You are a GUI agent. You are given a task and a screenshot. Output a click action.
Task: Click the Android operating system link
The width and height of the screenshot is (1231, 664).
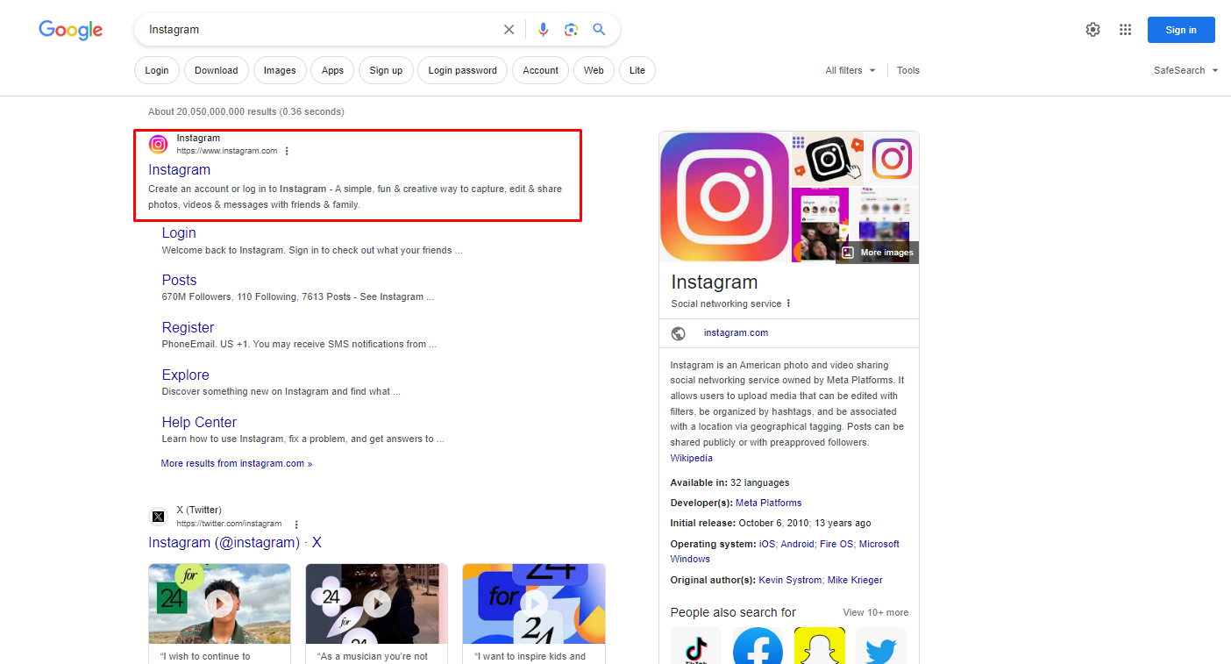coord(797,545)
